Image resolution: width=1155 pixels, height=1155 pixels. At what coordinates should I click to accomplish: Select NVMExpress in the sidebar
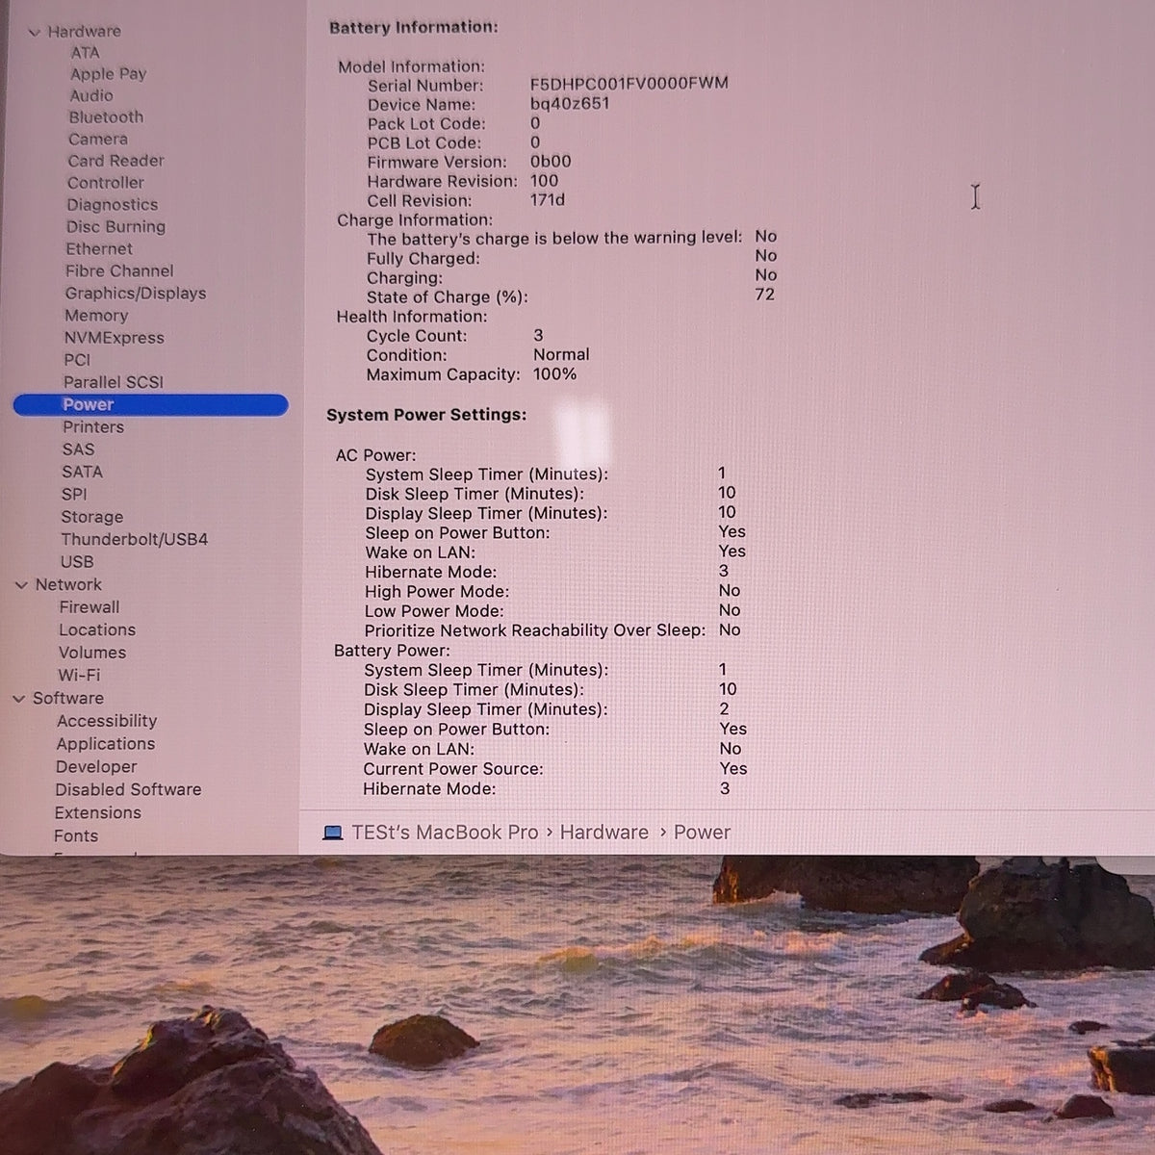tap(114, 338)
